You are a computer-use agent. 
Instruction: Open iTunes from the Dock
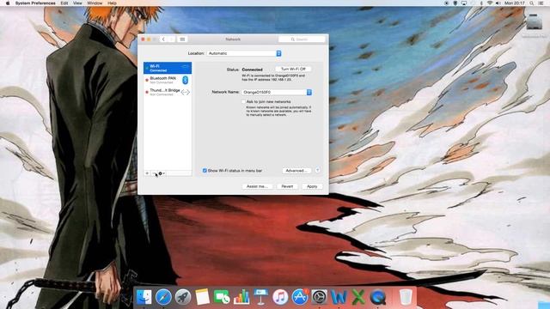pos(280,297)
